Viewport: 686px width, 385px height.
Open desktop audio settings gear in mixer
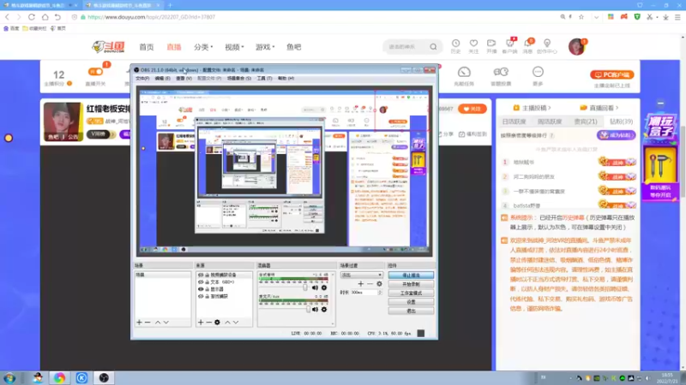(324, 287)
